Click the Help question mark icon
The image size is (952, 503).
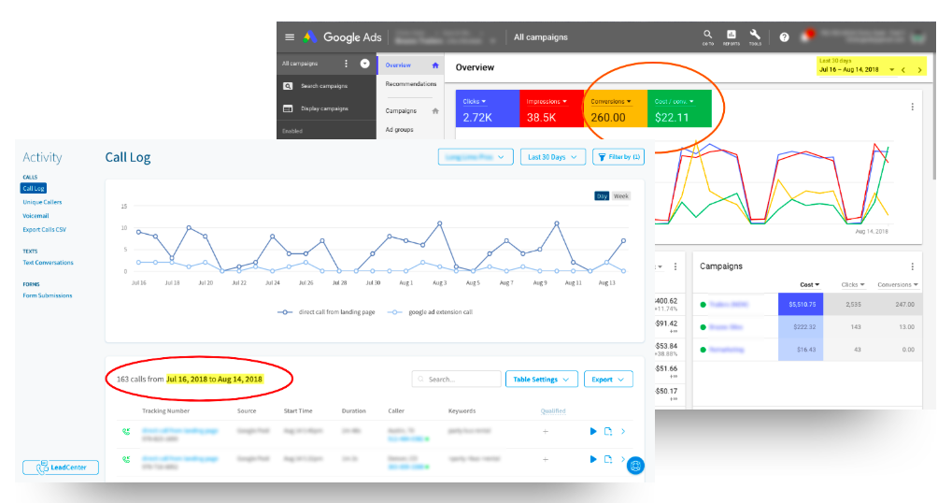point(784,37)
